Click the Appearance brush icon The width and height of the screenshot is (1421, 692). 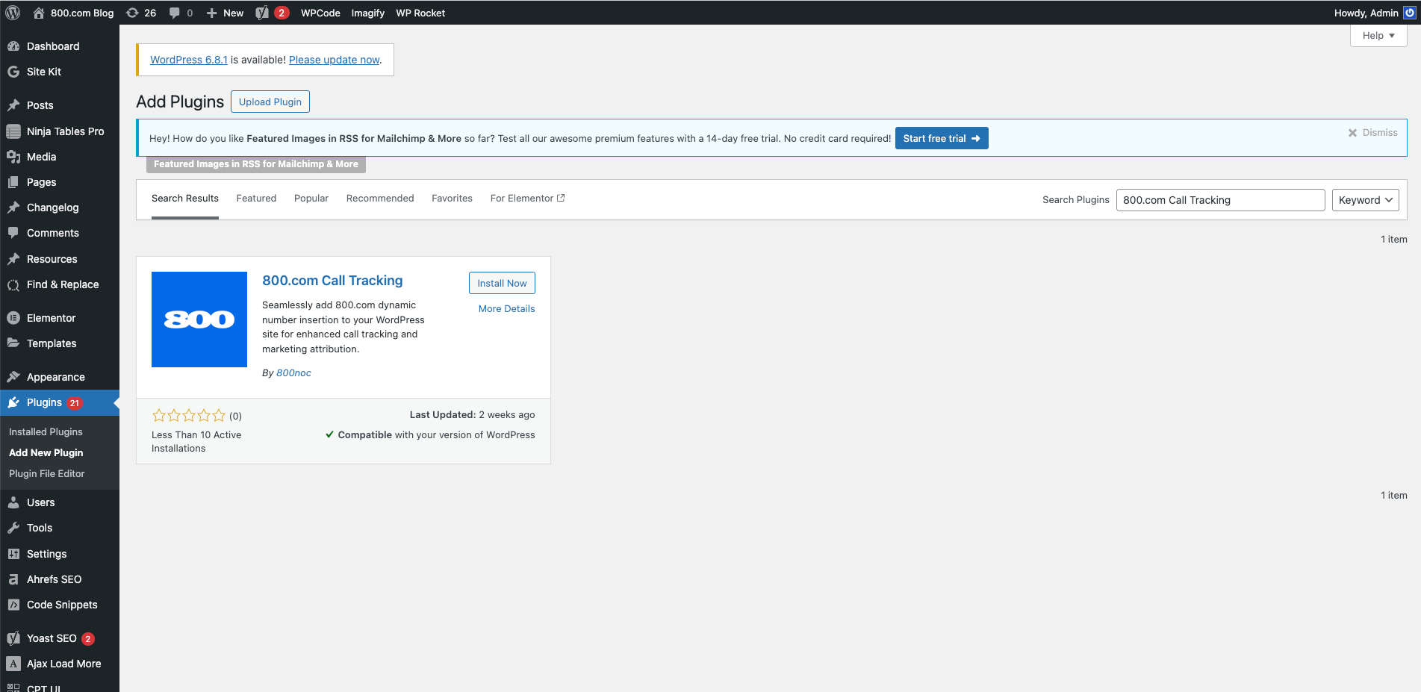click(x=13, y=377)
